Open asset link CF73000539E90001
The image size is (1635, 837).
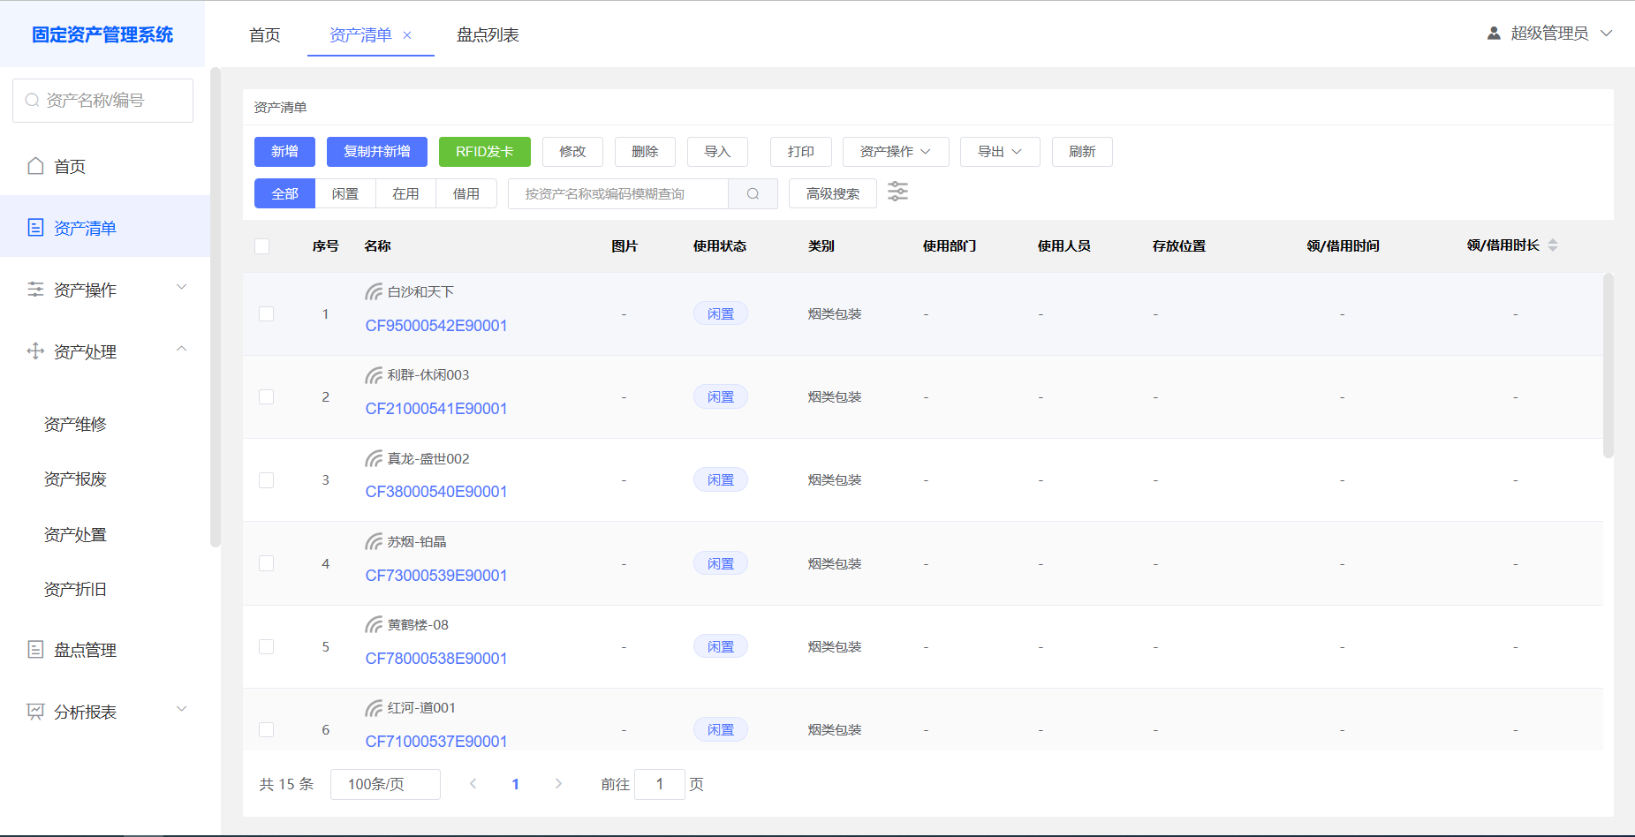tap(436, 576)
